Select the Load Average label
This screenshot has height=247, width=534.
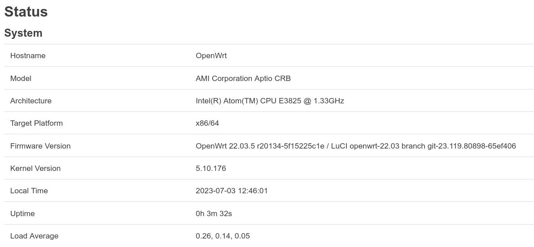pyautogui.click(x=34, y=236)
